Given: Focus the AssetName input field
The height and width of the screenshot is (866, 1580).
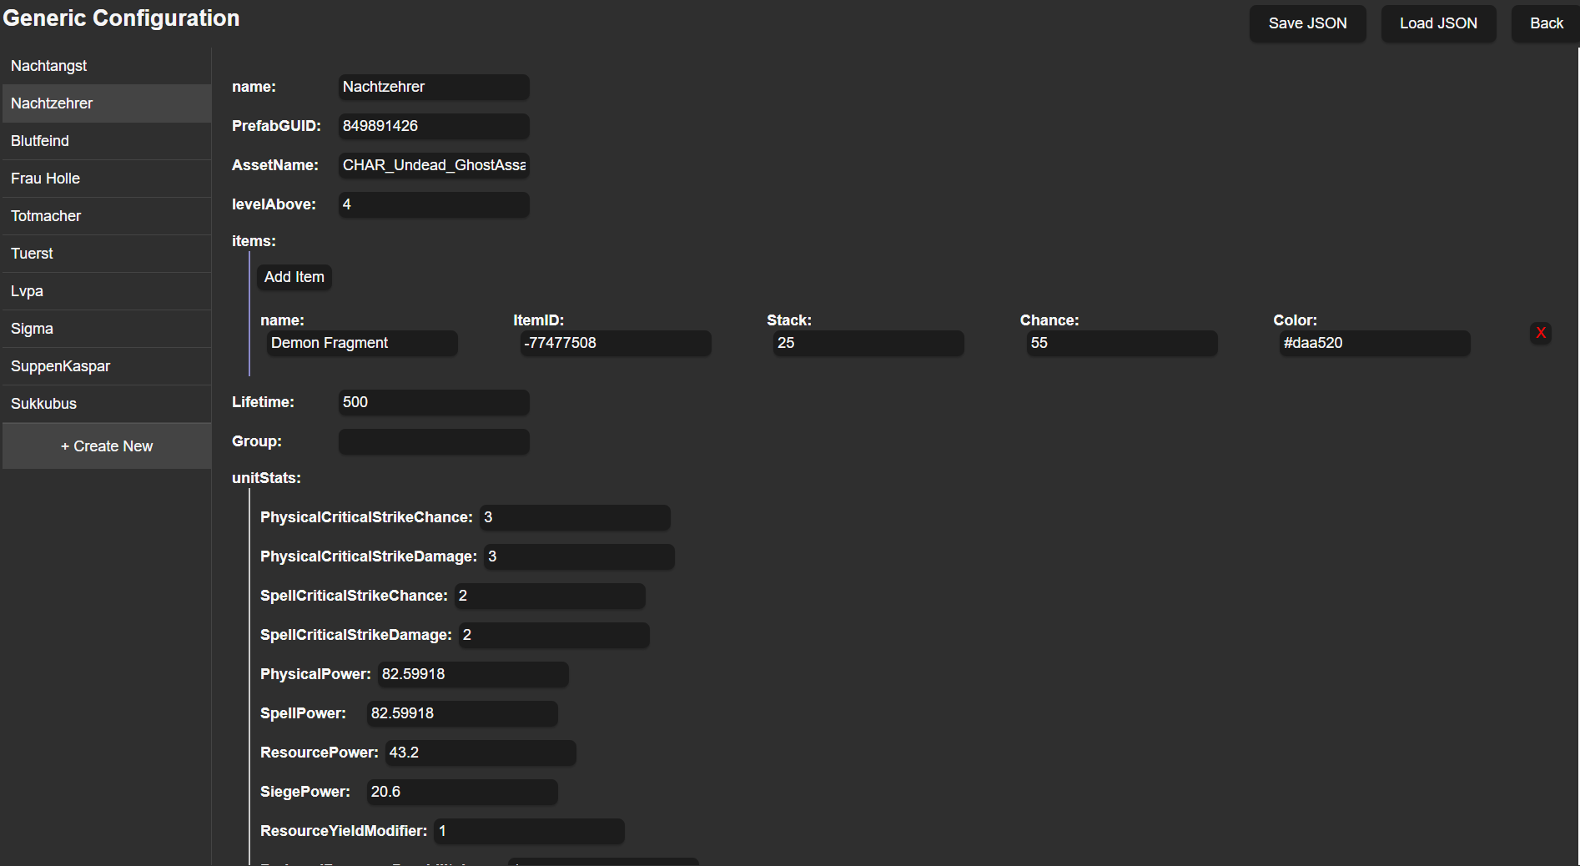Looking at the screenshot, I should click(434, 165).
